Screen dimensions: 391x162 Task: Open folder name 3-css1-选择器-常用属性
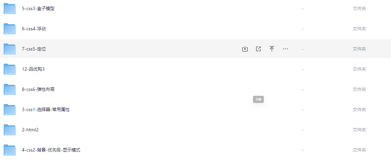click(46, 110)
